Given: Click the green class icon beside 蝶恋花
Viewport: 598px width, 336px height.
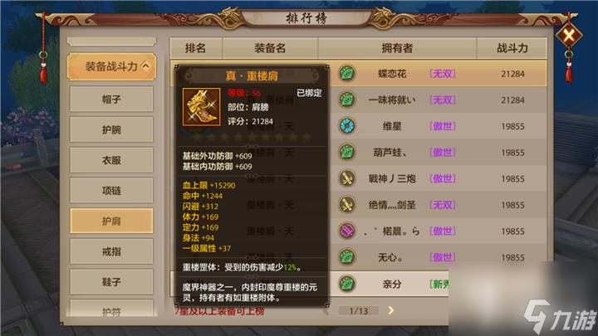Looking at the screenshot, I should tap(347, 74).
